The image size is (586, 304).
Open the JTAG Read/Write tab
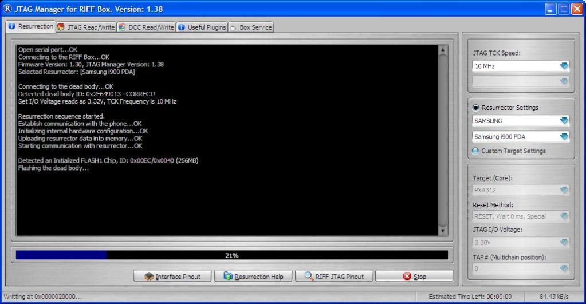click(86, 27)
